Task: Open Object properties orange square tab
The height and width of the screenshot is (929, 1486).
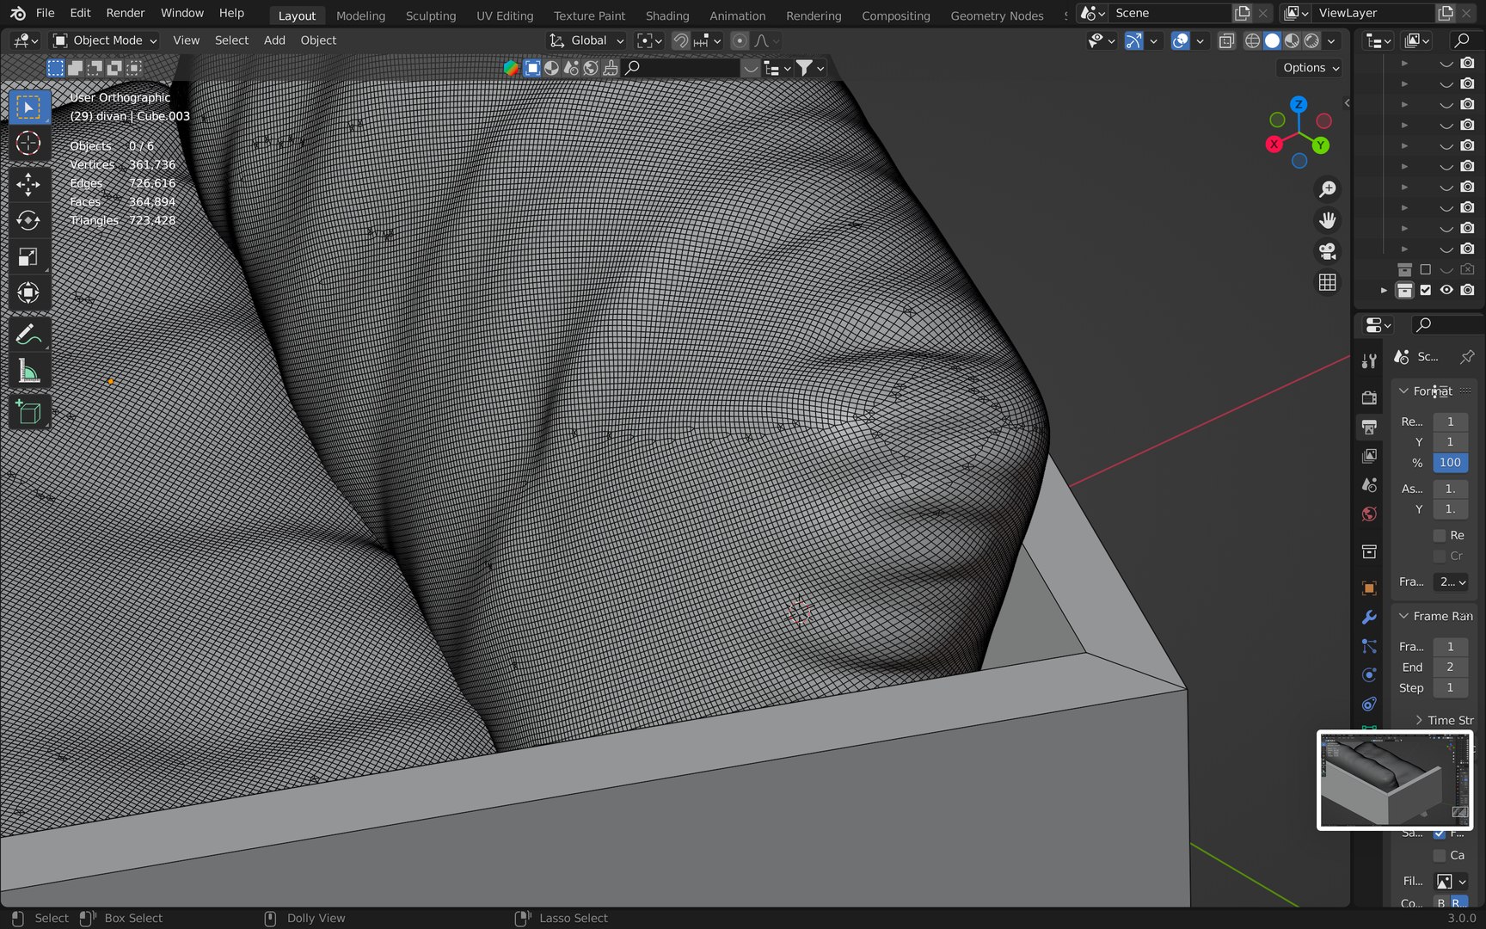Action: 1369,588
